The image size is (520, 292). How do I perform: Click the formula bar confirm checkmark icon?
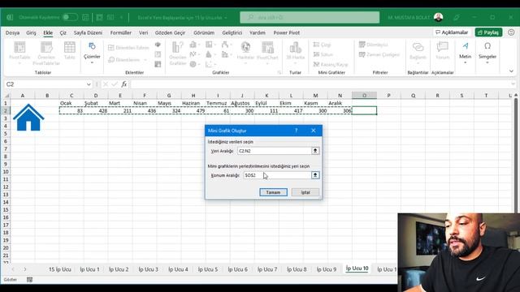[115, 84]
